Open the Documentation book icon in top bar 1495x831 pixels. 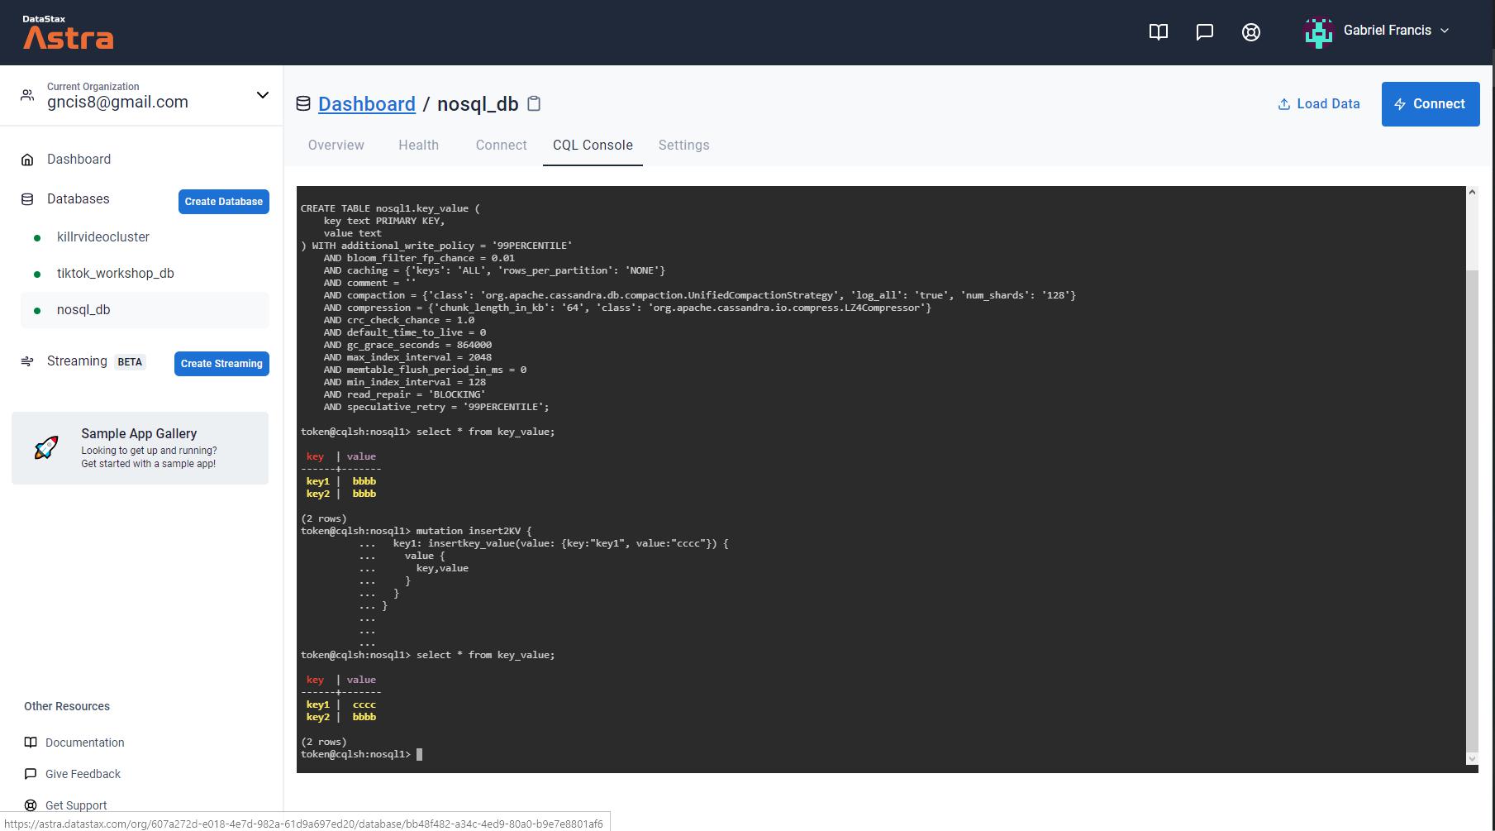coord(1158,32)
